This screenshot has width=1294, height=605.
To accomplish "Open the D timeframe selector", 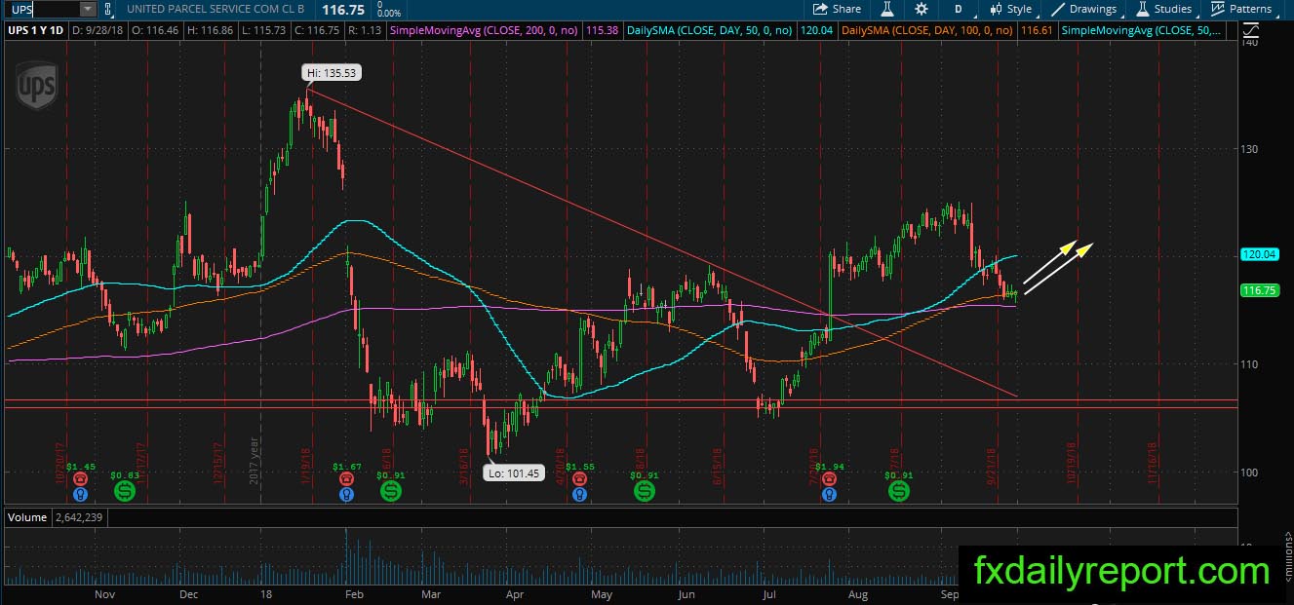I will pyautogui.click(x=959, y=9).
